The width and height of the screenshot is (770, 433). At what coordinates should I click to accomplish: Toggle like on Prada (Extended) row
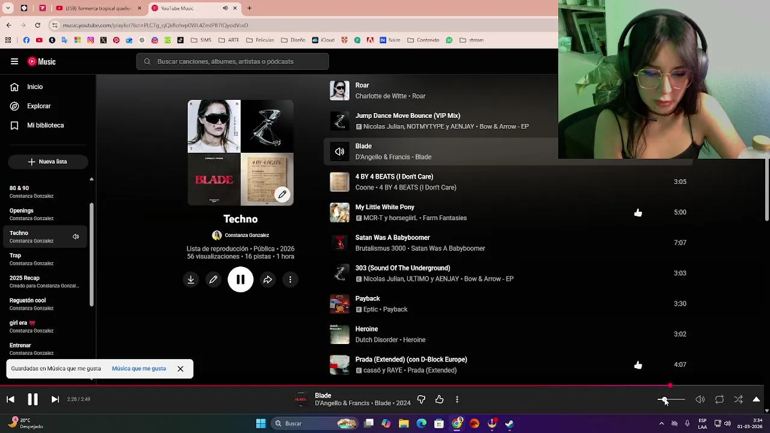[638, 365]
